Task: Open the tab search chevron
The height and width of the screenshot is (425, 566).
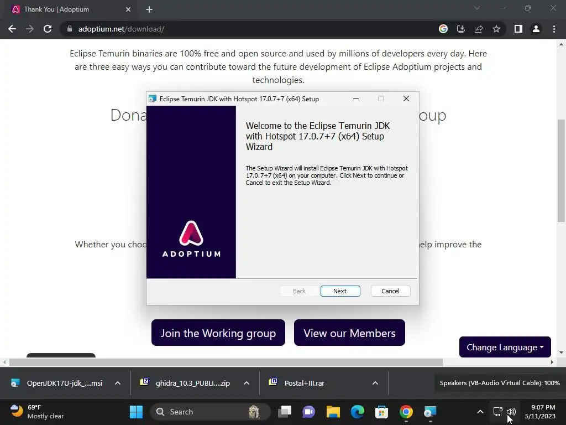Action: pyautogui.click(x=477, y=8)
